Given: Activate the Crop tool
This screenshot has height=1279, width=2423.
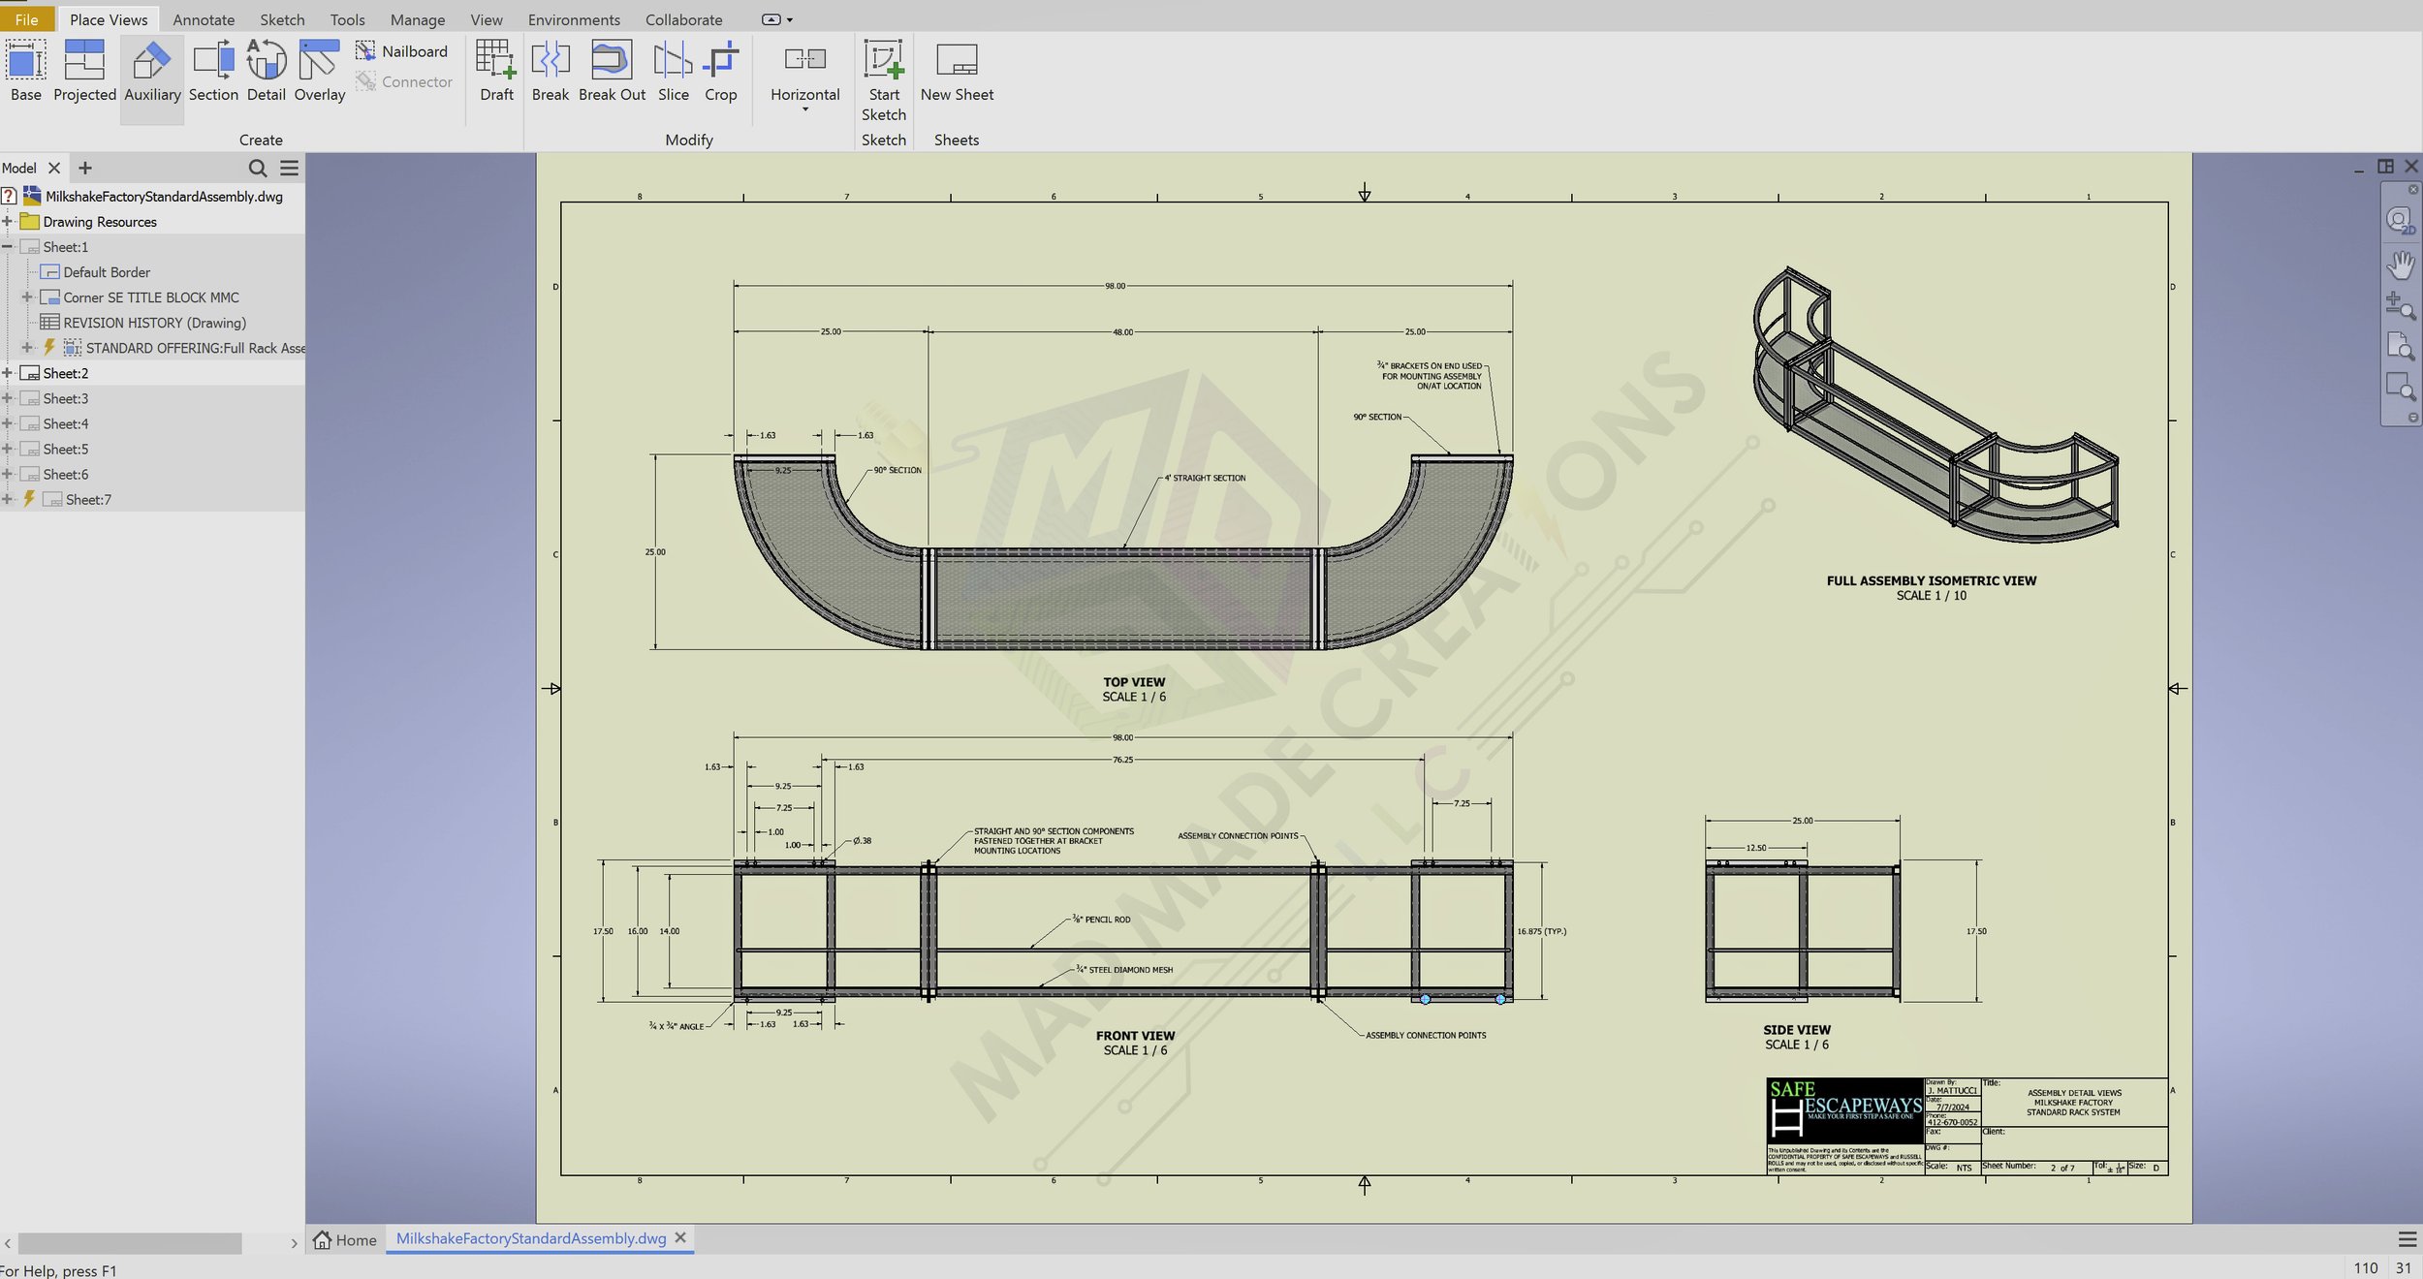Looking at the screenshot, I should point(720,71).
